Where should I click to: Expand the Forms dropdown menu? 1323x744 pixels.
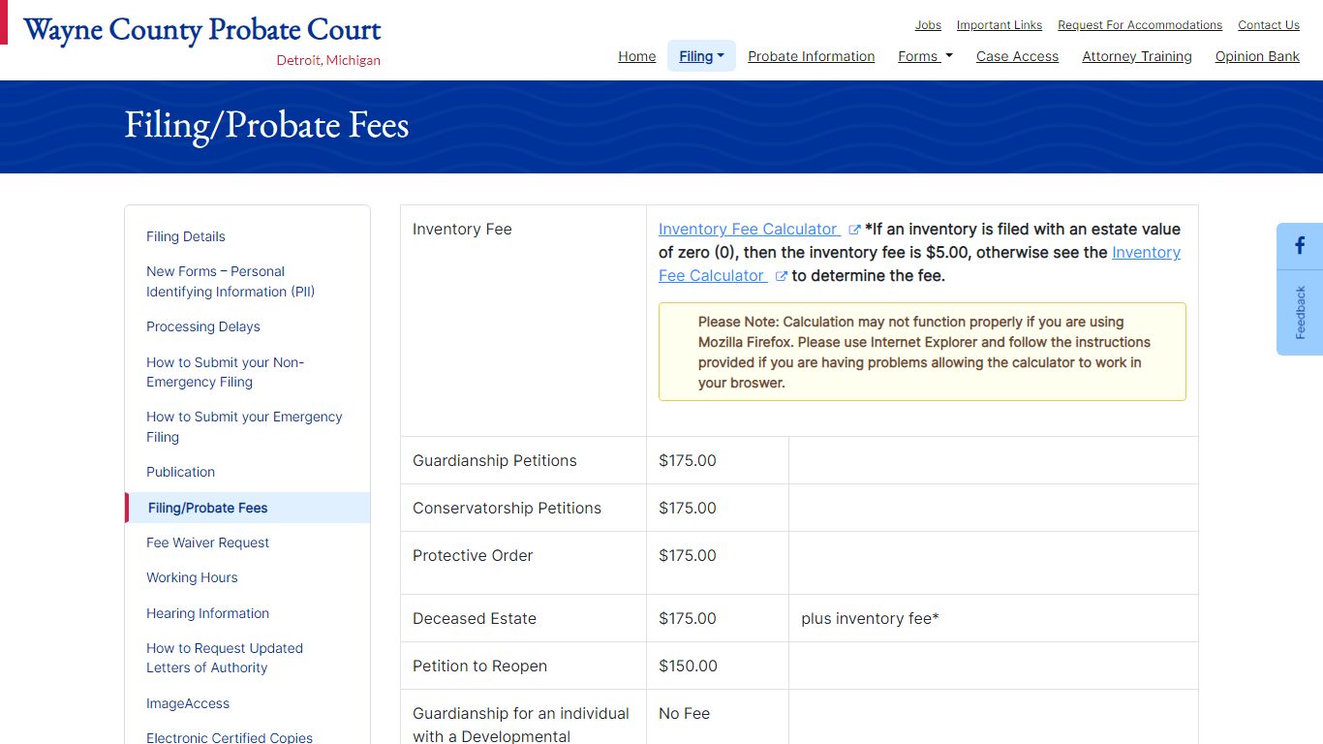click(925, 56)
